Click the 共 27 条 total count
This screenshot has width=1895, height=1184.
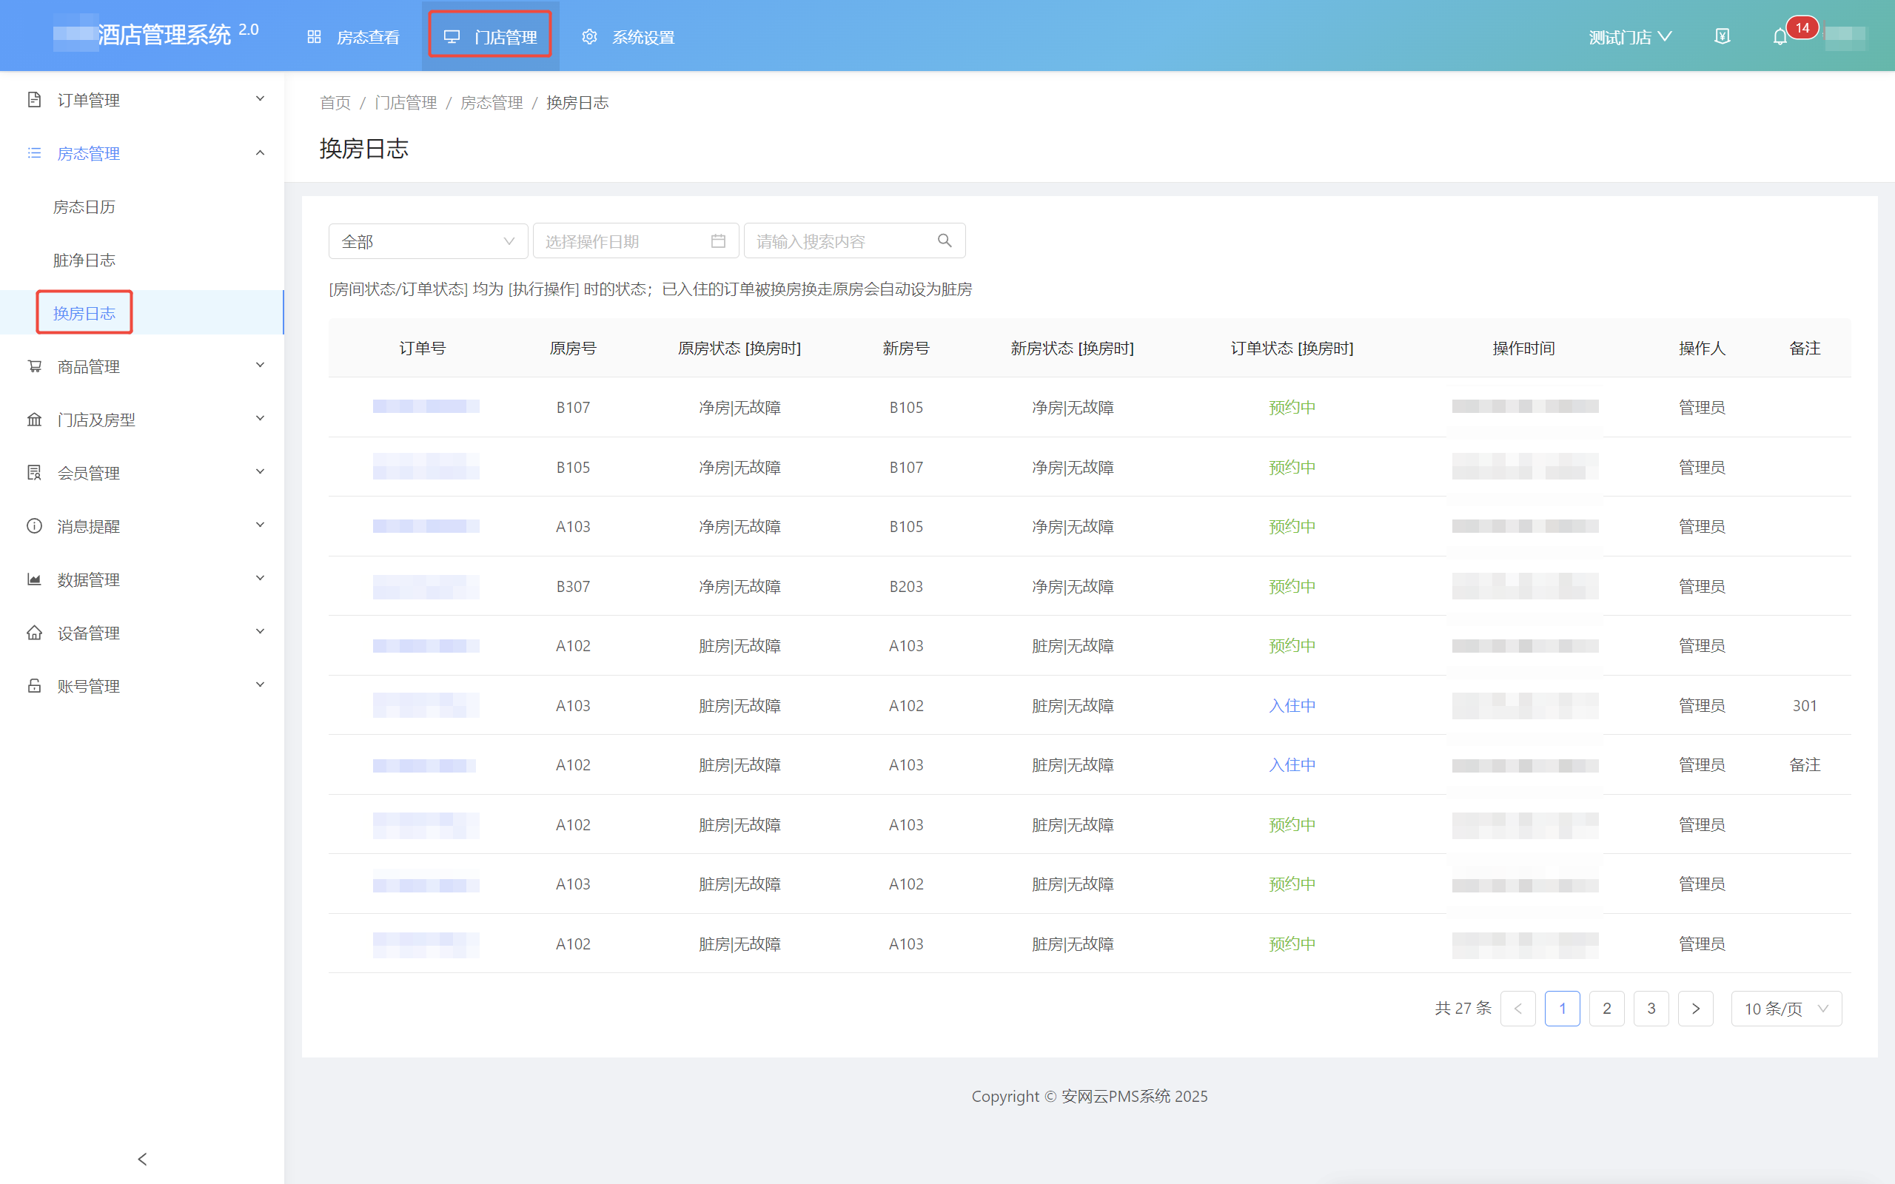(1463, 1009)
